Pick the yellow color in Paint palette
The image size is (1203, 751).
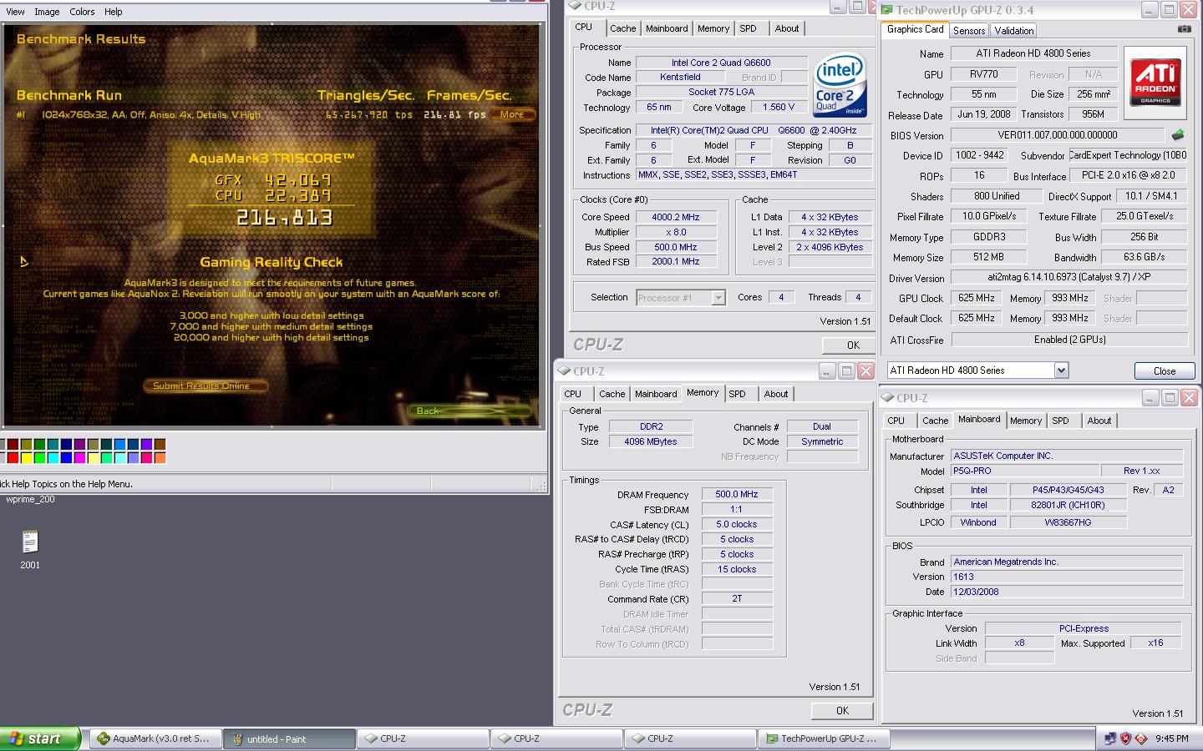click(x=26, y=457)
